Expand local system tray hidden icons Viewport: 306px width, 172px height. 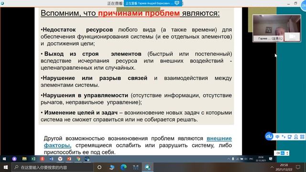(272, 167)
